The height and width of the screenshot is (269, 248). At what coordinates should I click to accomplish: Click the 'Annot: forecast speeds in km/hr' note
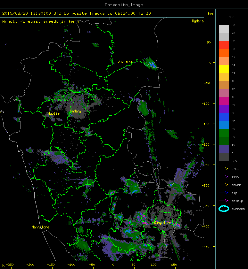click(42, 21)
